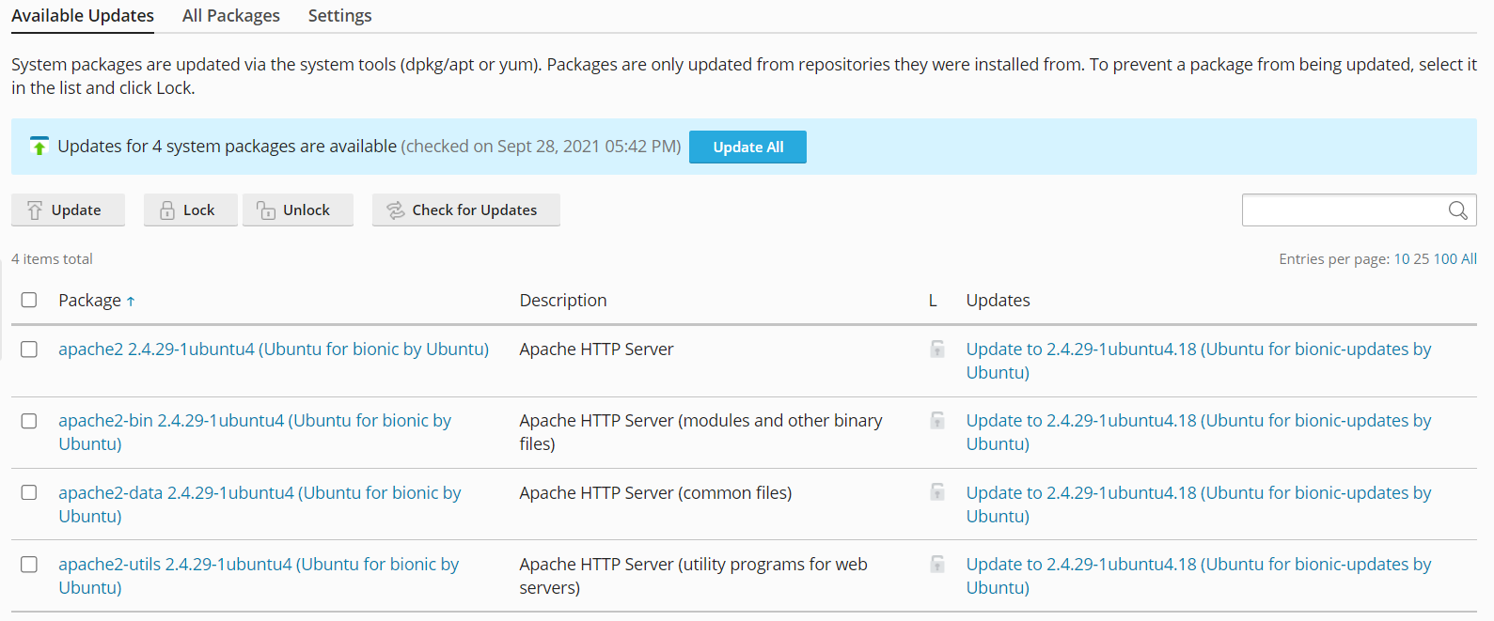Click the Update toolbar button

click(68, 210)
